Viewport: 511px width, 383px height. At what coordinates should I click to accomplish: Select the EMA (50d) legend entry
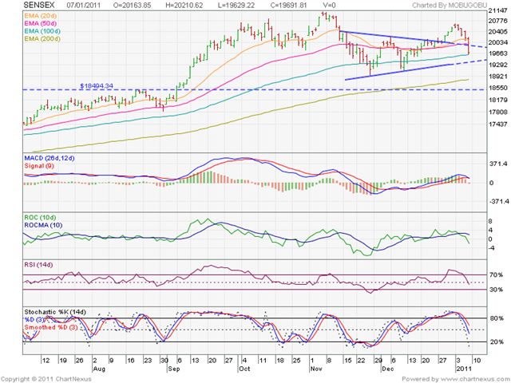pyautogui.click(x=41, y=23)
